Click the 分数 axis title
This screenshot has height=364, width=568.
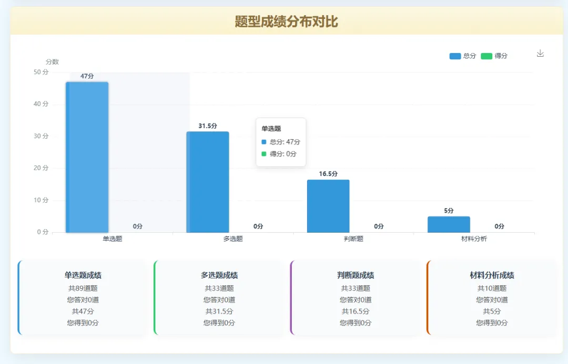point(52,62)
